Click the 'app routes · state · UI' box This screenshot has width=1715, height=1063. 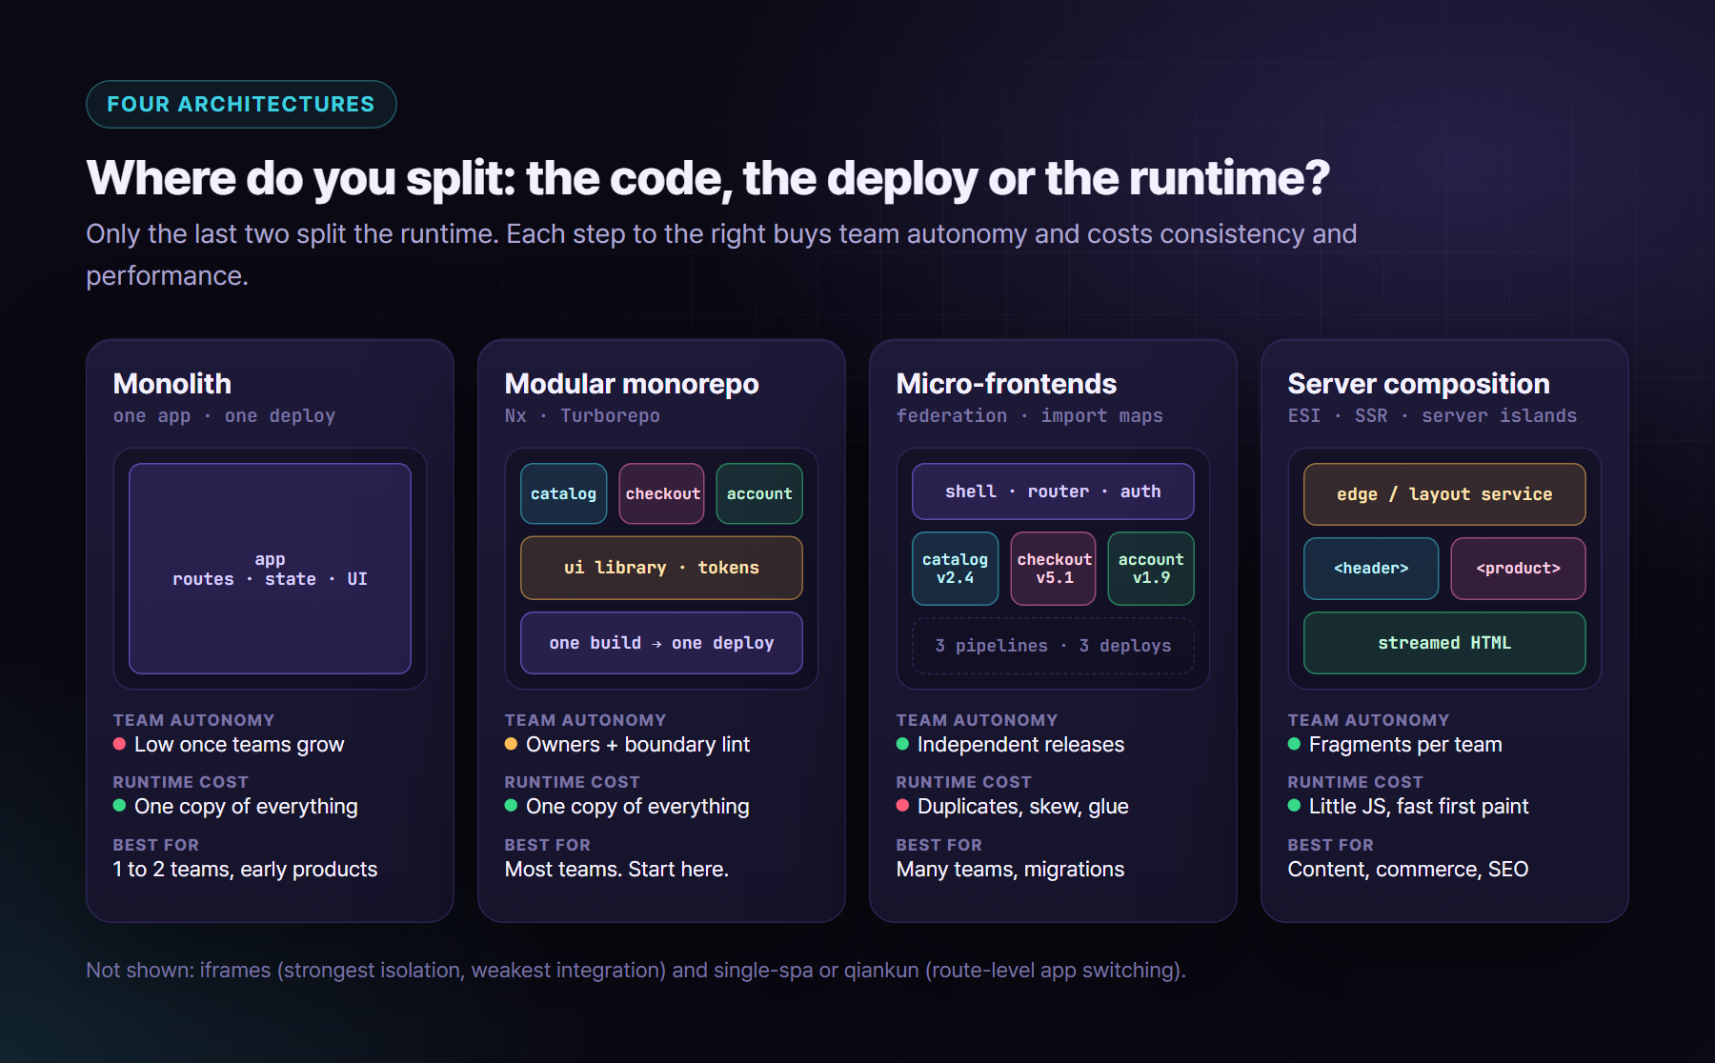(270, 569)
